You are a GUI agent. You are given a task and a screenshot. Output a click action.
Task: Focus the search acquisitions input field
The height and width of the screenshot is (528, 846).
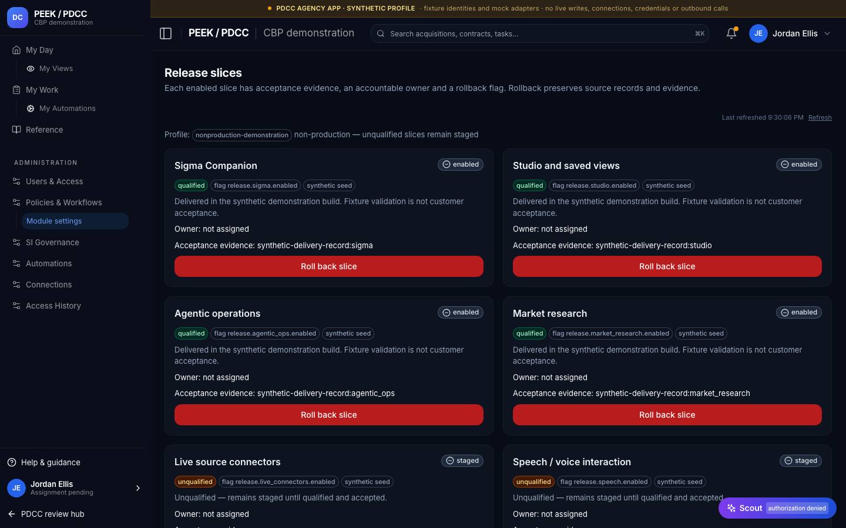(539, 33)
